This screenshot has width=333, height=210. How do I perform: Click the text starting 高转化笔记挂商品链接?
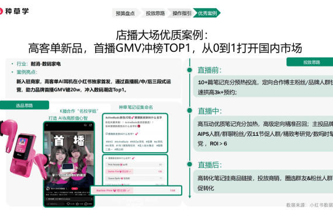(265, 183)
